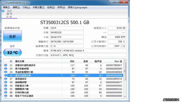Click the current value 117 in row 01
Image resolution: width=181 pixels, height=102 pixels.
coord(72,65)
